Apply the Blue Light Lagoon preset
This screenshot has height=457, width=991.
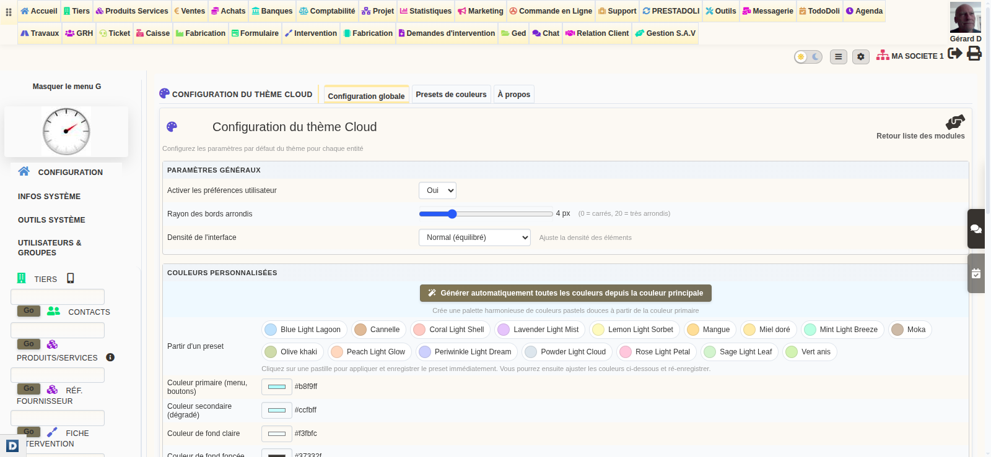(303, 330)
